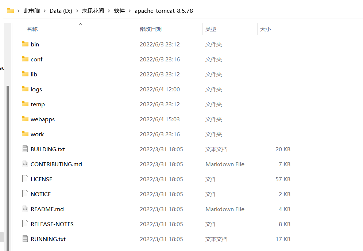The image size is (363, 251).
Task: Click the logs folder icon
Action: 25,89
